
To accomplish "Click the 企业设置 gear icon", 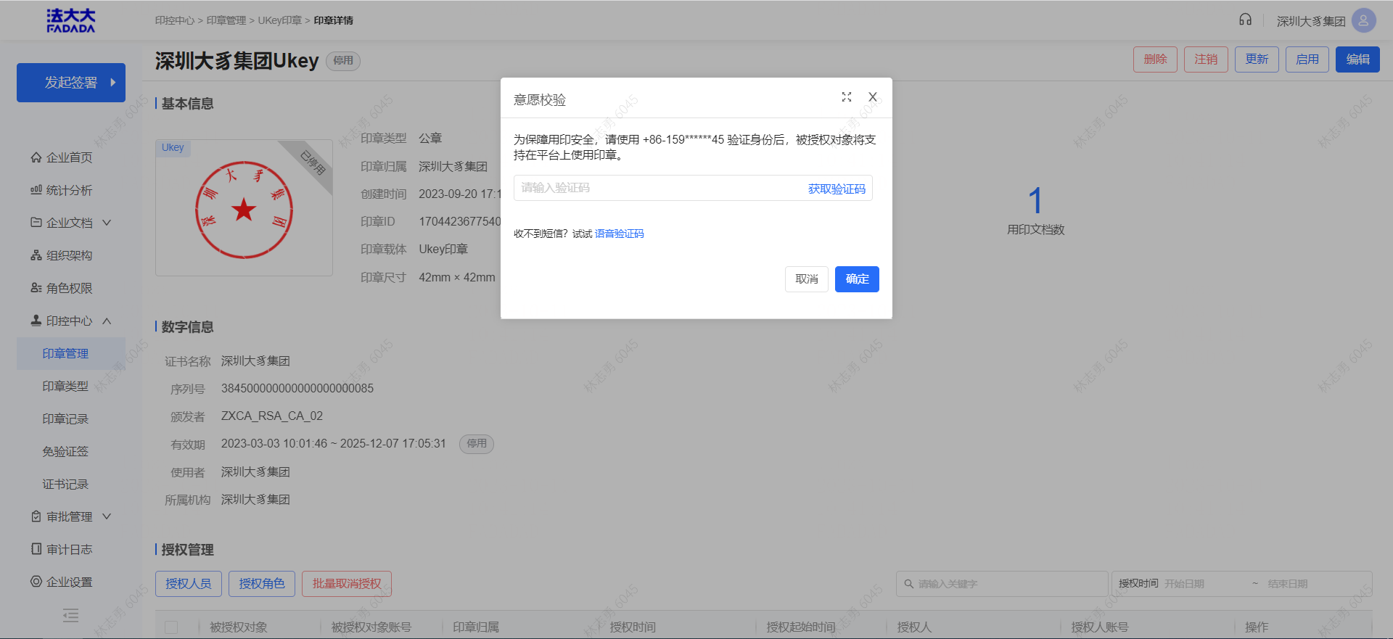I will (36, 582).
